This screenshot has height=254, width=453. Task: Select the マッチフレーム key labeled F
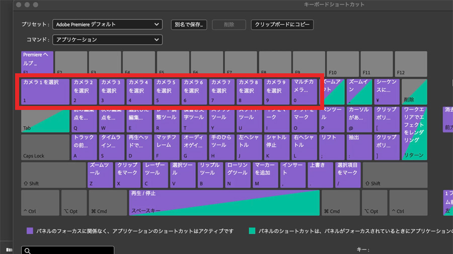pyautogui.click(x=167, y=147)
